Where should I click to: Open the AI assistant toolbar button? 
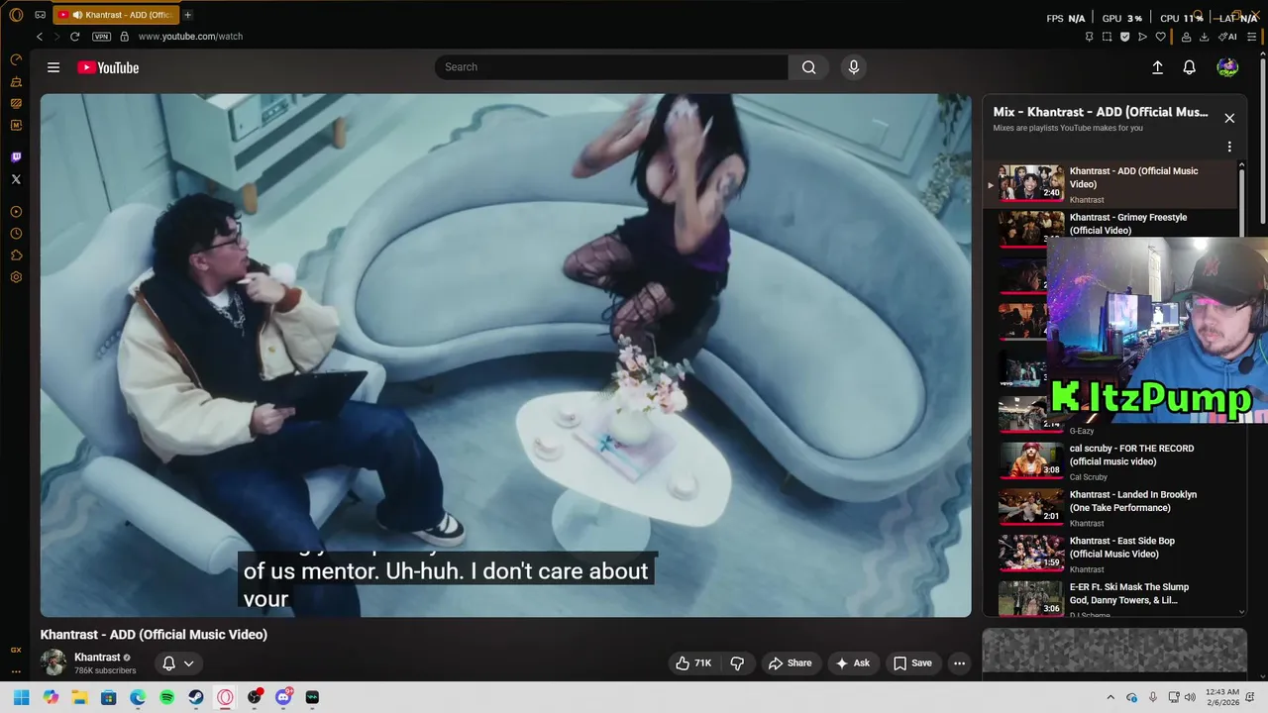[1227, 37]
